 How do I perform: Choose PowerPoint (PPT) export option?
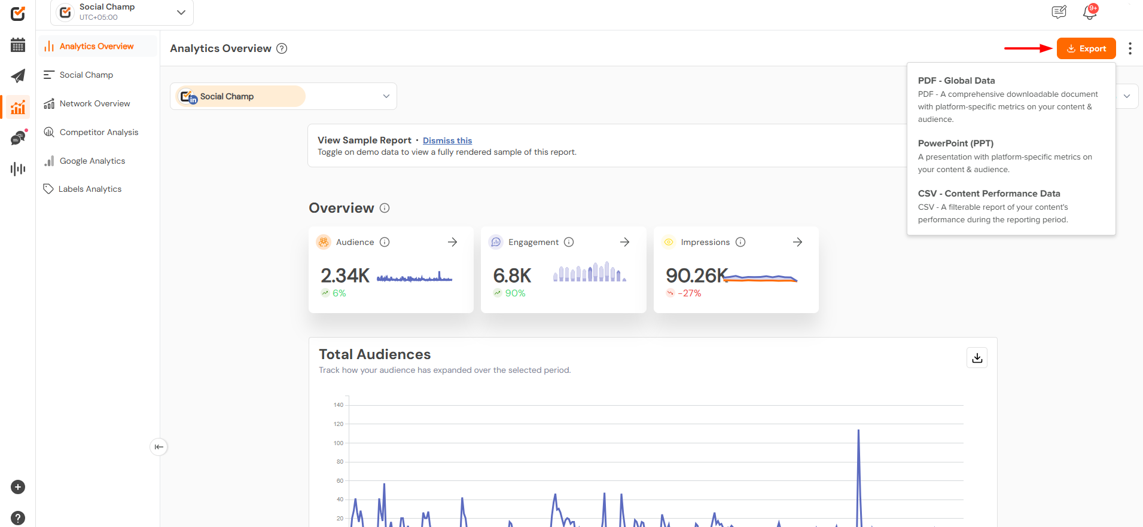pyautogui.click(x=1011, y=156)
